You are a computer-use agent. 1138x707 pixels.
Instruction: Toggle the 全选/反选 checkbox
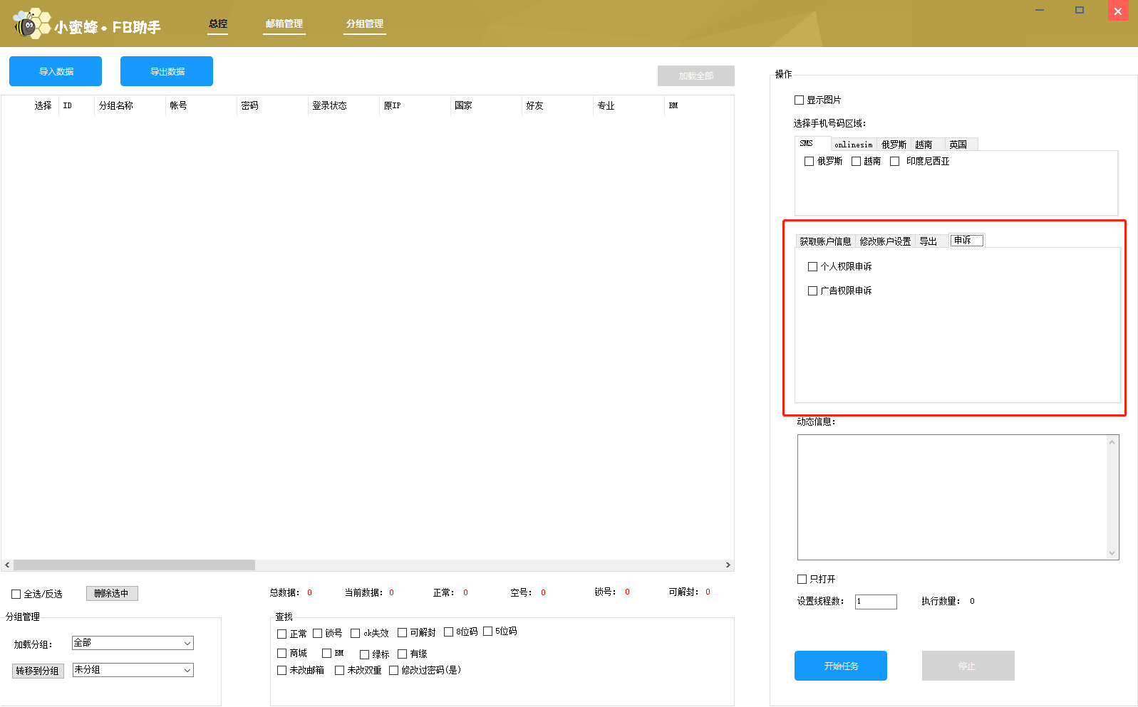[16, 595]
